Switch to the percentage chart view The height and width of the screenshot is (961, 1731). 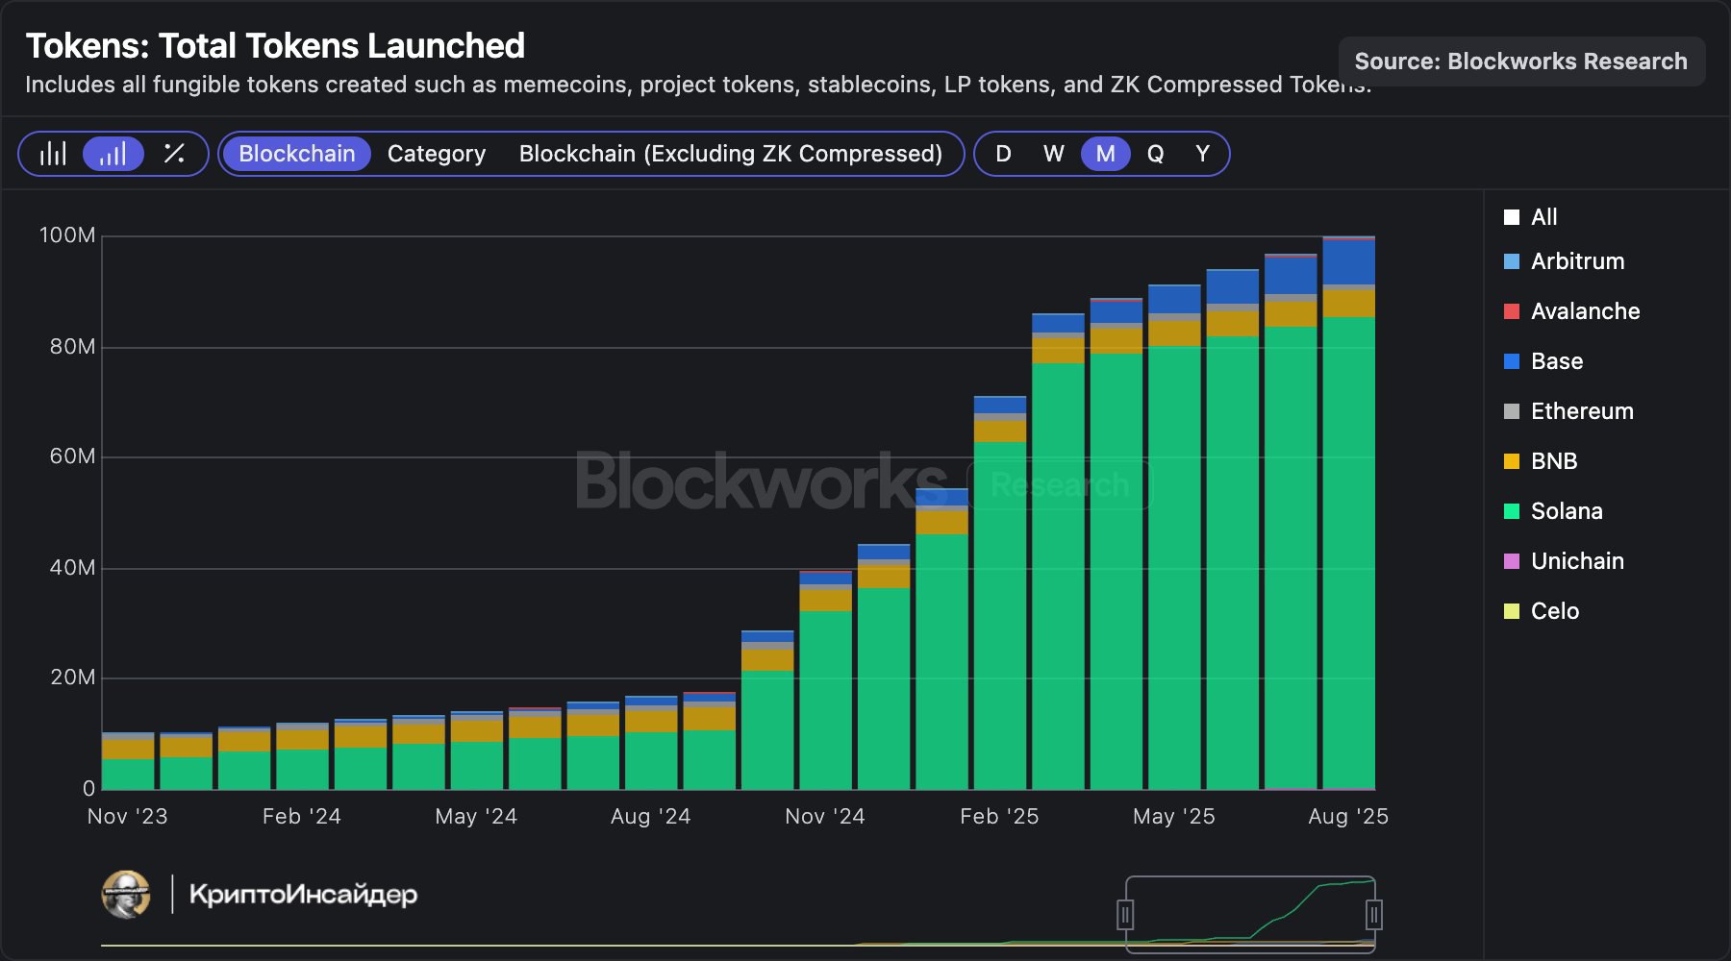click(x=174, y=154)
